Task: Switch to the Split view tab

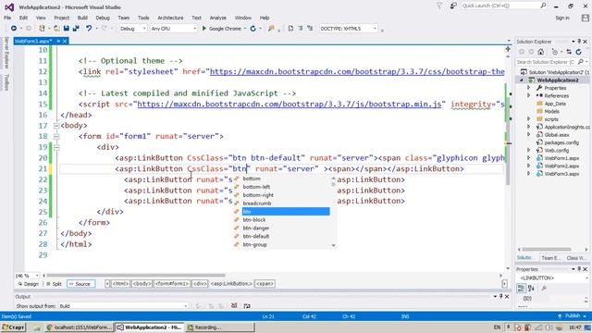Action: click(54, 284)
